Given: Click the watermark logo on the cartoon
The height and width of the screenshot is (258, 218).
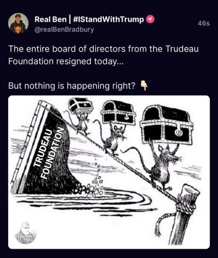Looking at the screenshot, I should (27, 233).
